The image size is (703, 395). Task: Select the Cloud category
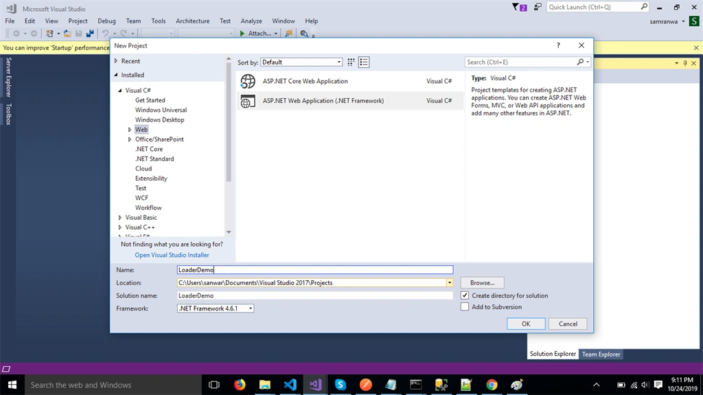(143, 169)
